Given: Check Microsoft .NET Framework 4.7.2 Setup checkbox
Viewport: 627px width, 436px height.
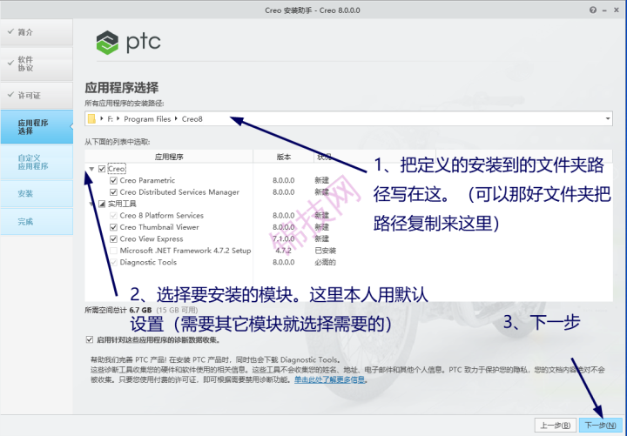Looking at the screenshot, I should point(113,251).
